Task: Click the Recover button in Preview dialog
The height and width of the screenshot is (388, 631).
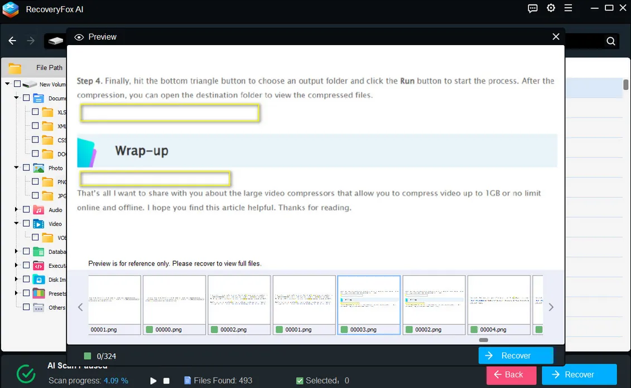Action: (x=516, y=356)
